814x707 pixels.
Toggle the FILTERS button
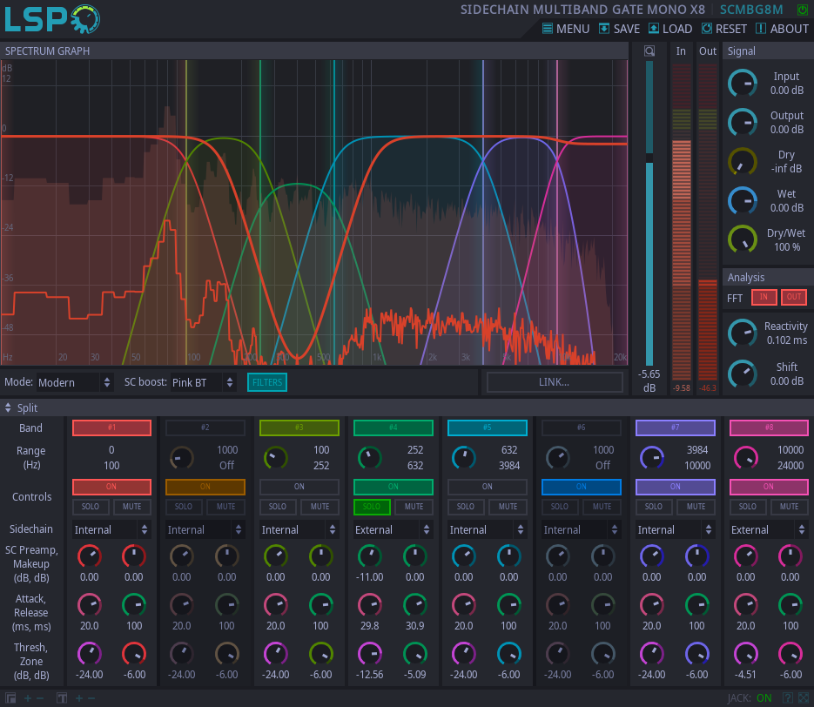266,382
